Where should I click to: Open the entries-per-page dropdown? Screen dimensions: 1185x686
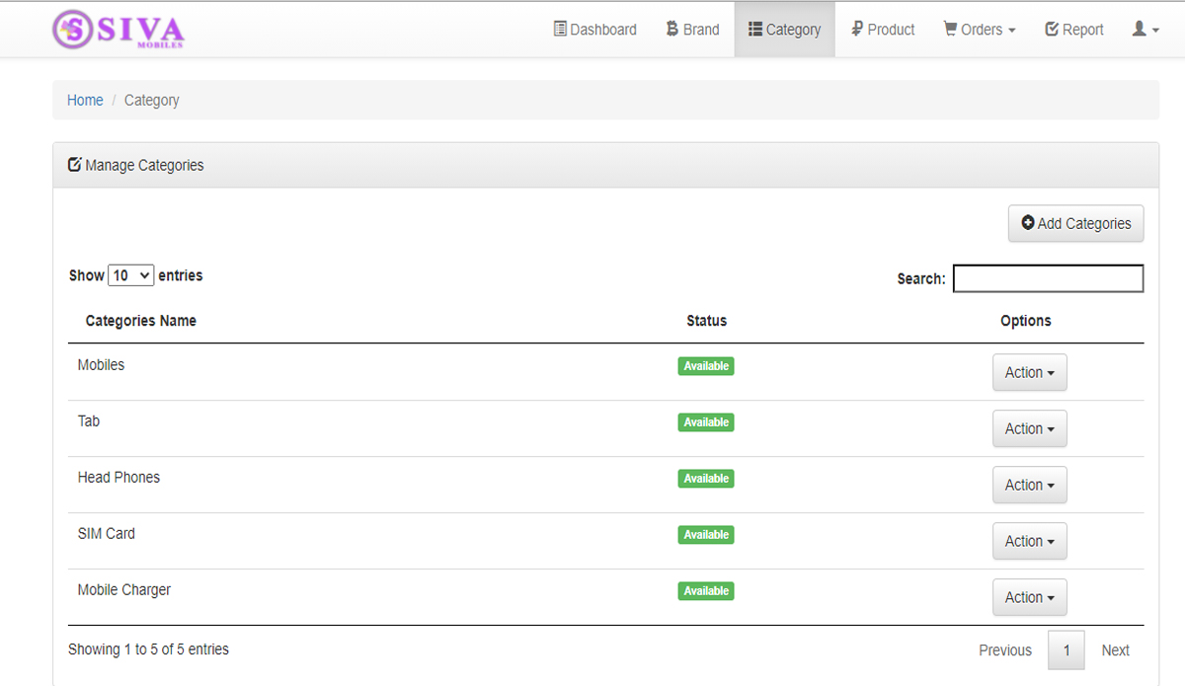click(130, 276)
